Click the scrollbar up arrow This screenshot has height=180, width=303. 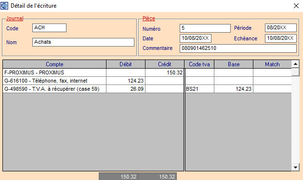pos(295,64)
